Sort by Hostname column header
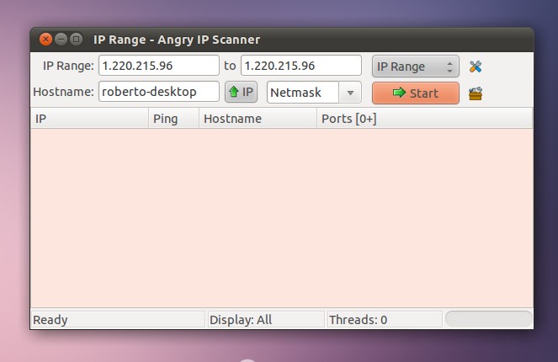Image resolution: width=558 pixels, height=362 pixels. coord(258,119)
